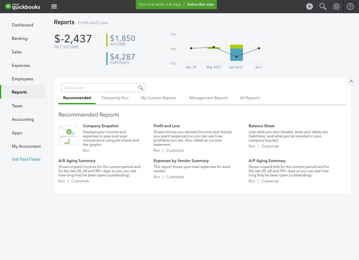Customize the A/R Aging Summary report
The width and height of the screenshot is (359, 260).
pos(80,181)
